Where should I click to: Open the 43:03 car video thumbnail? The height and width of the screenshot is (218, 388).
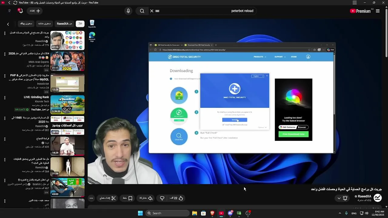tap(67, 188)
